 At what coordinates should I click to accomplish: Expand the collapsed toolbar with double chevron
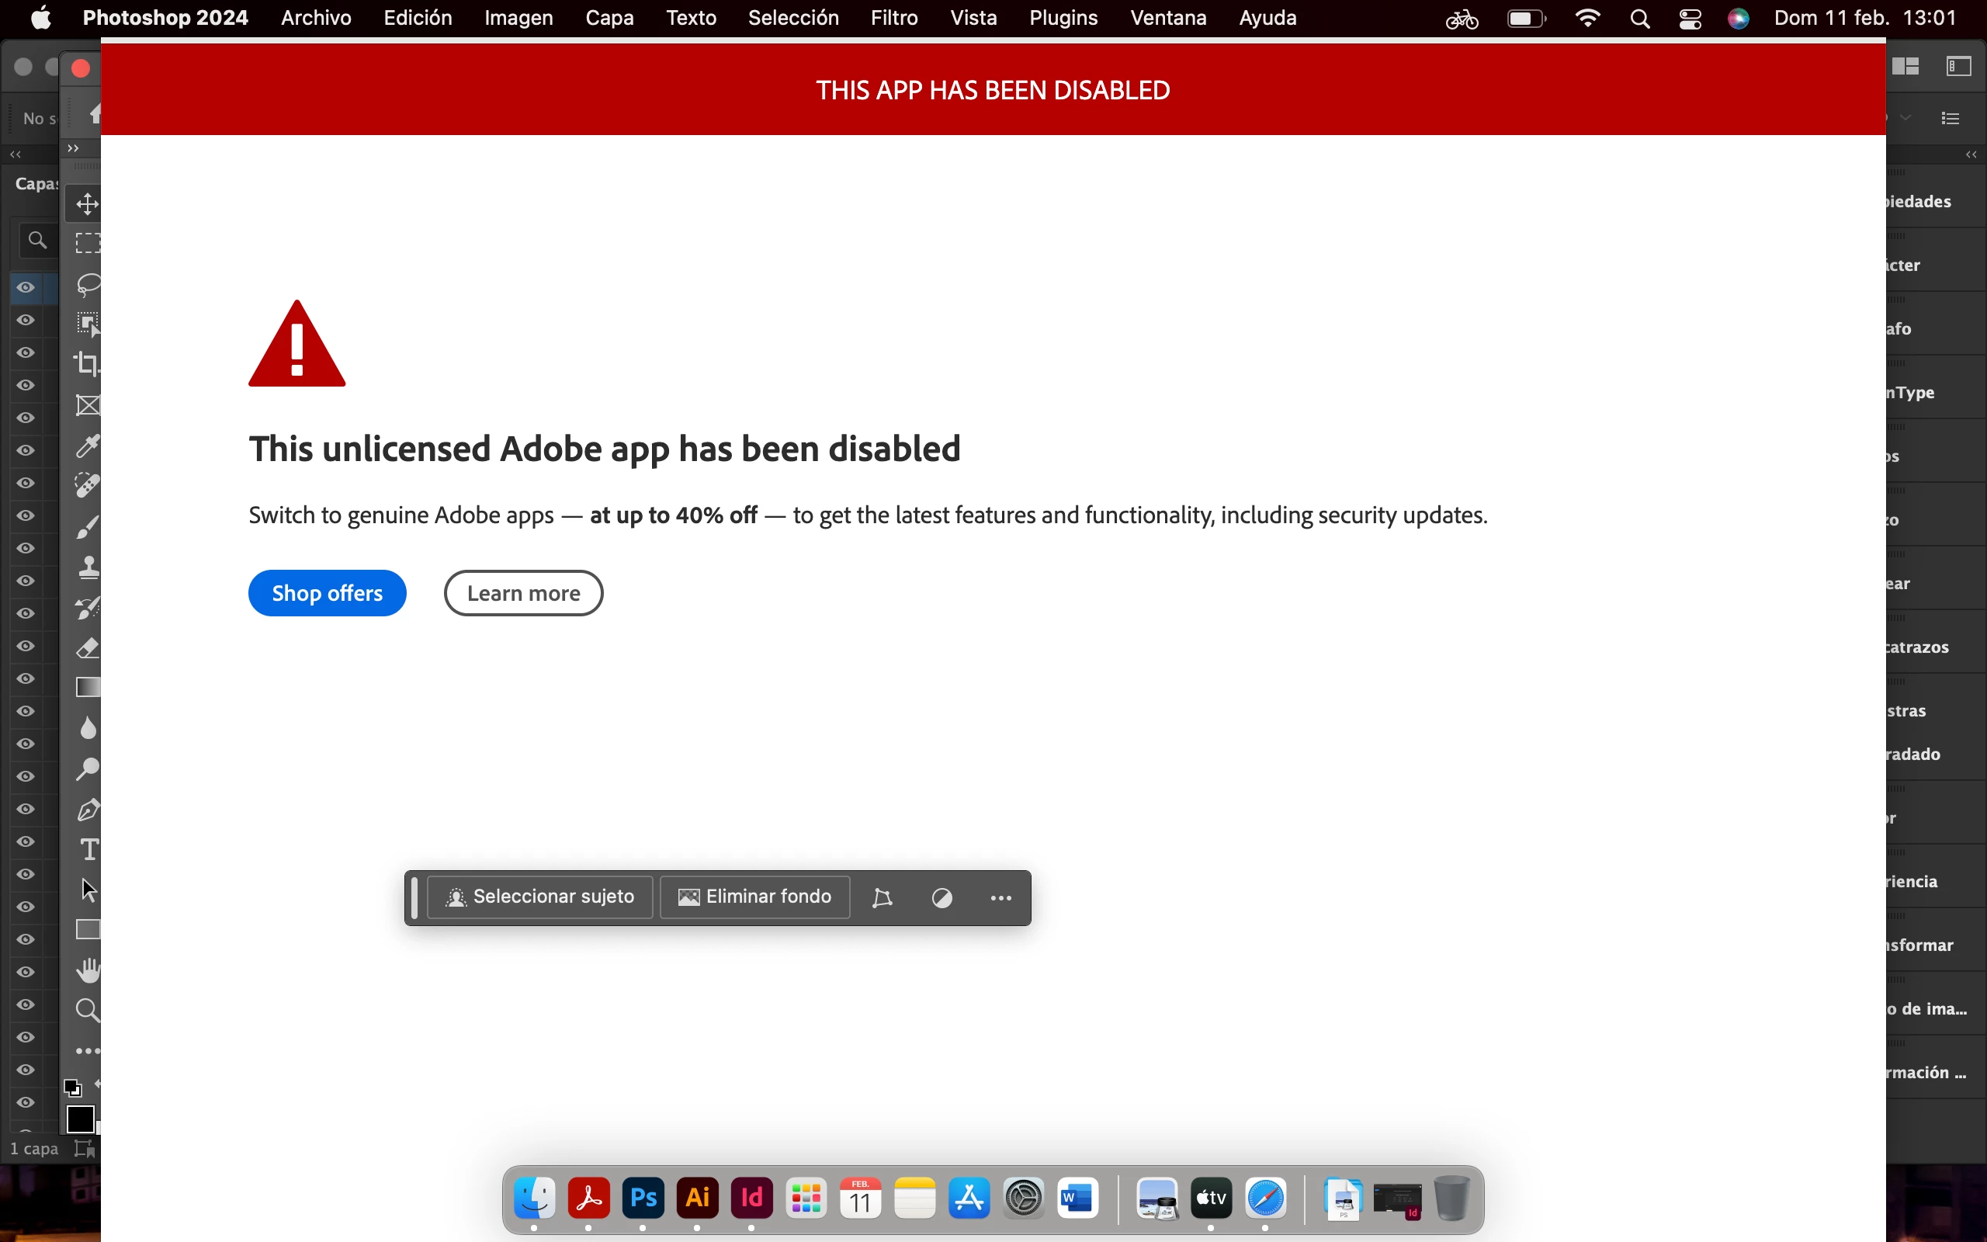(73, 149)
